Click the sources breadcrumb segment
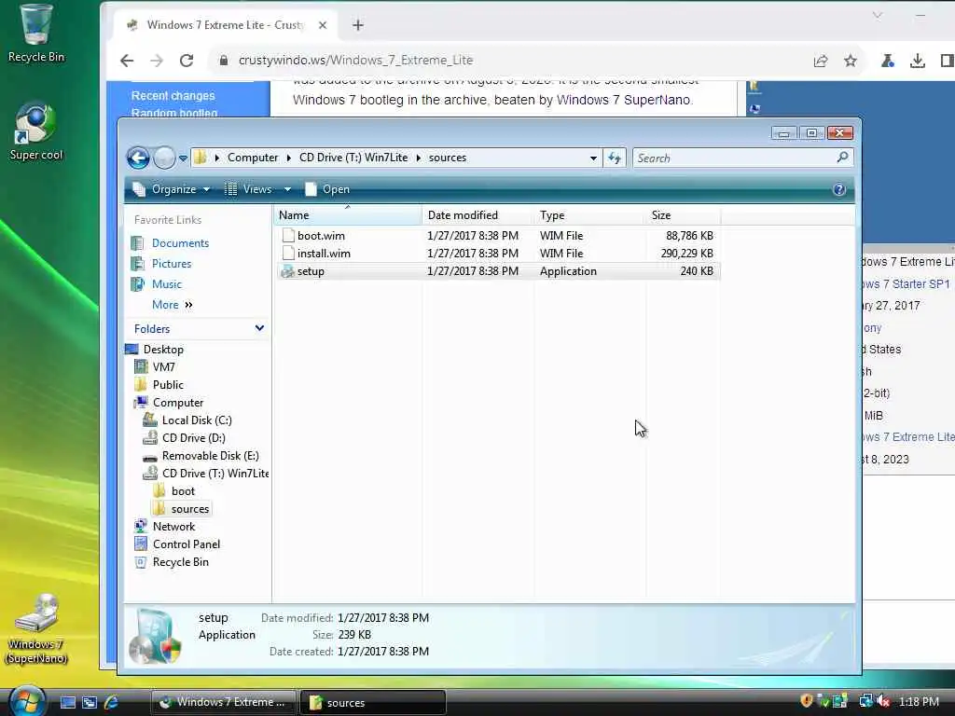Image resolution: width=955 pixels, height=716 pixels. (x=448, y=158)
